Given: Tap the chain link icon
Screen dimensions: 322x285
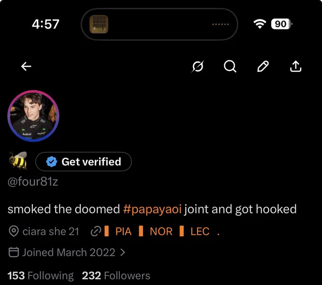Looking at the screenshot, I should click(x=96, y=232).
